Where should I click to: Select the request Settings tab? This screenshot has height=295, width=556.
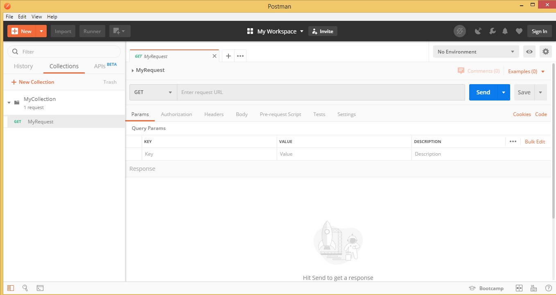point(346,114)
